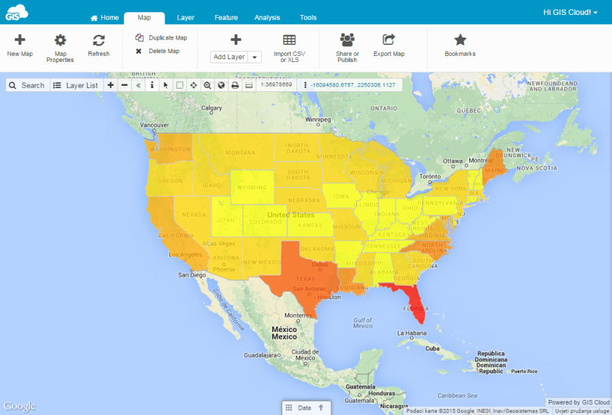Click the Delete Map option
Image resolution: width=612 pixels, height=415 pixels.
click(x=157, y=51)
